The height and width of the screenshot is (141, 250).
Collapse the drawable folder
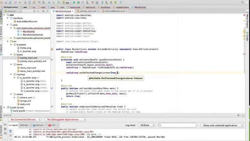coord(11,45)
